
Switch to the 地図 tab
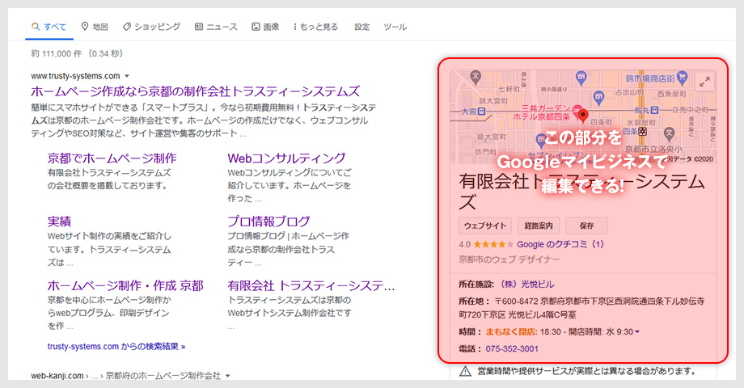[x=95, y=27]
